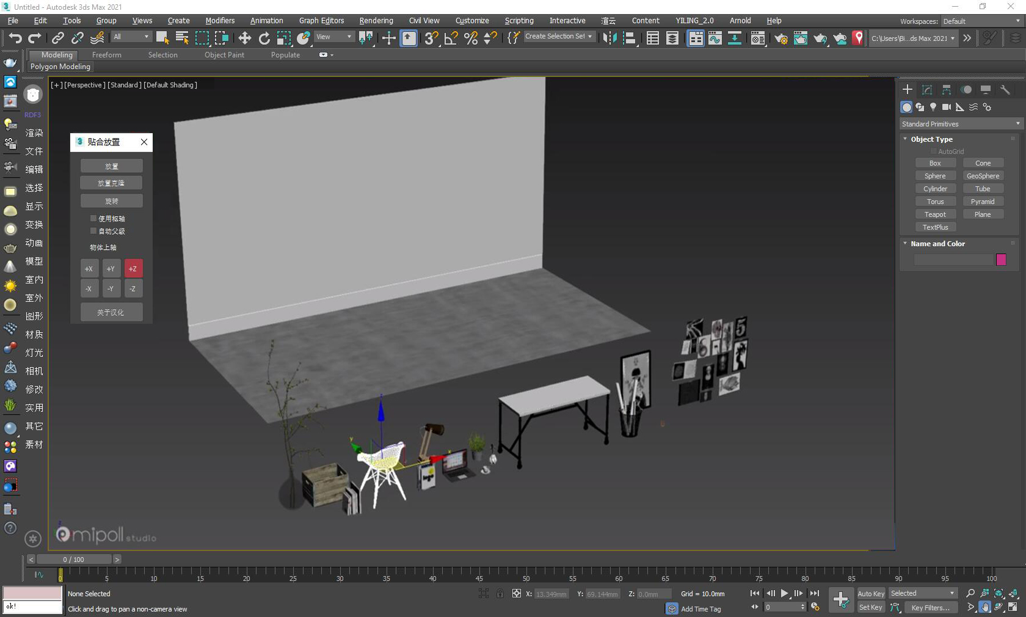
Task: Open the Standard Primitives dropdown
Action: 961,124
